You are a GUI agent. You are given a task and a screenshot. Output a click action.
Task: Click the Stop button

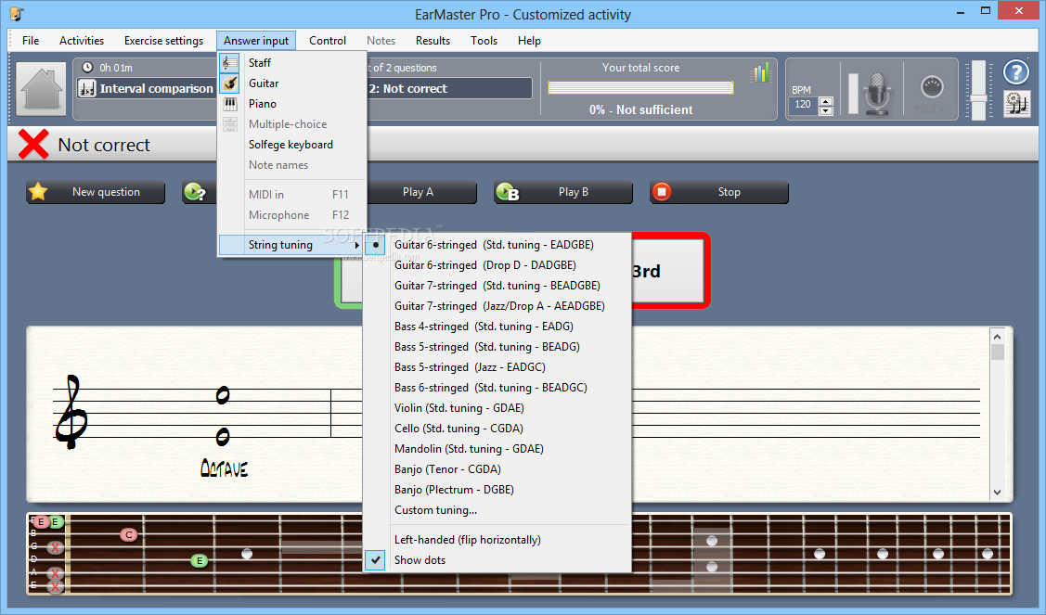point(719,192)
